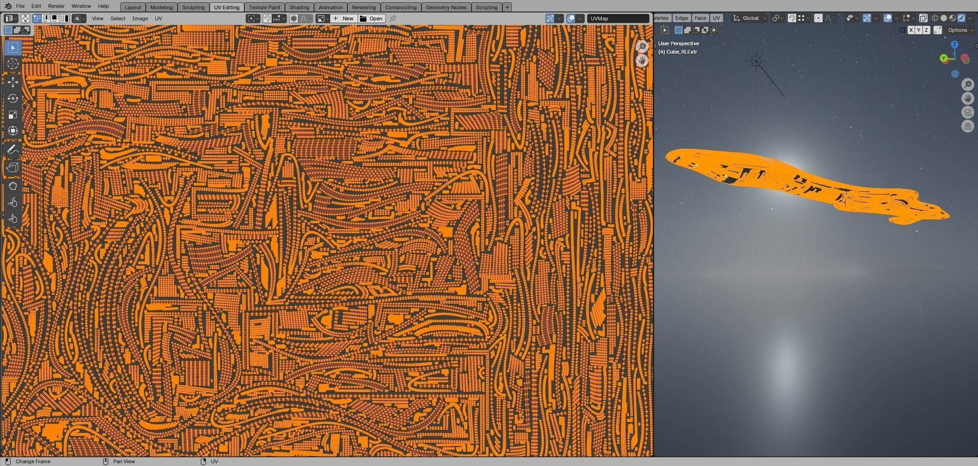Activate the Cursor tool in UV editor
This screenshot has height=466, width=978.
[13, 64]
